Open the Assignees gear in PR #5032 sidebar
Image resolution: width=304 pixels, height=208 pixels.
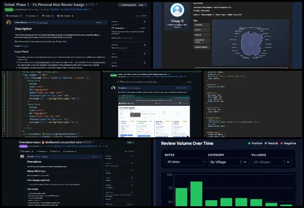132,163
